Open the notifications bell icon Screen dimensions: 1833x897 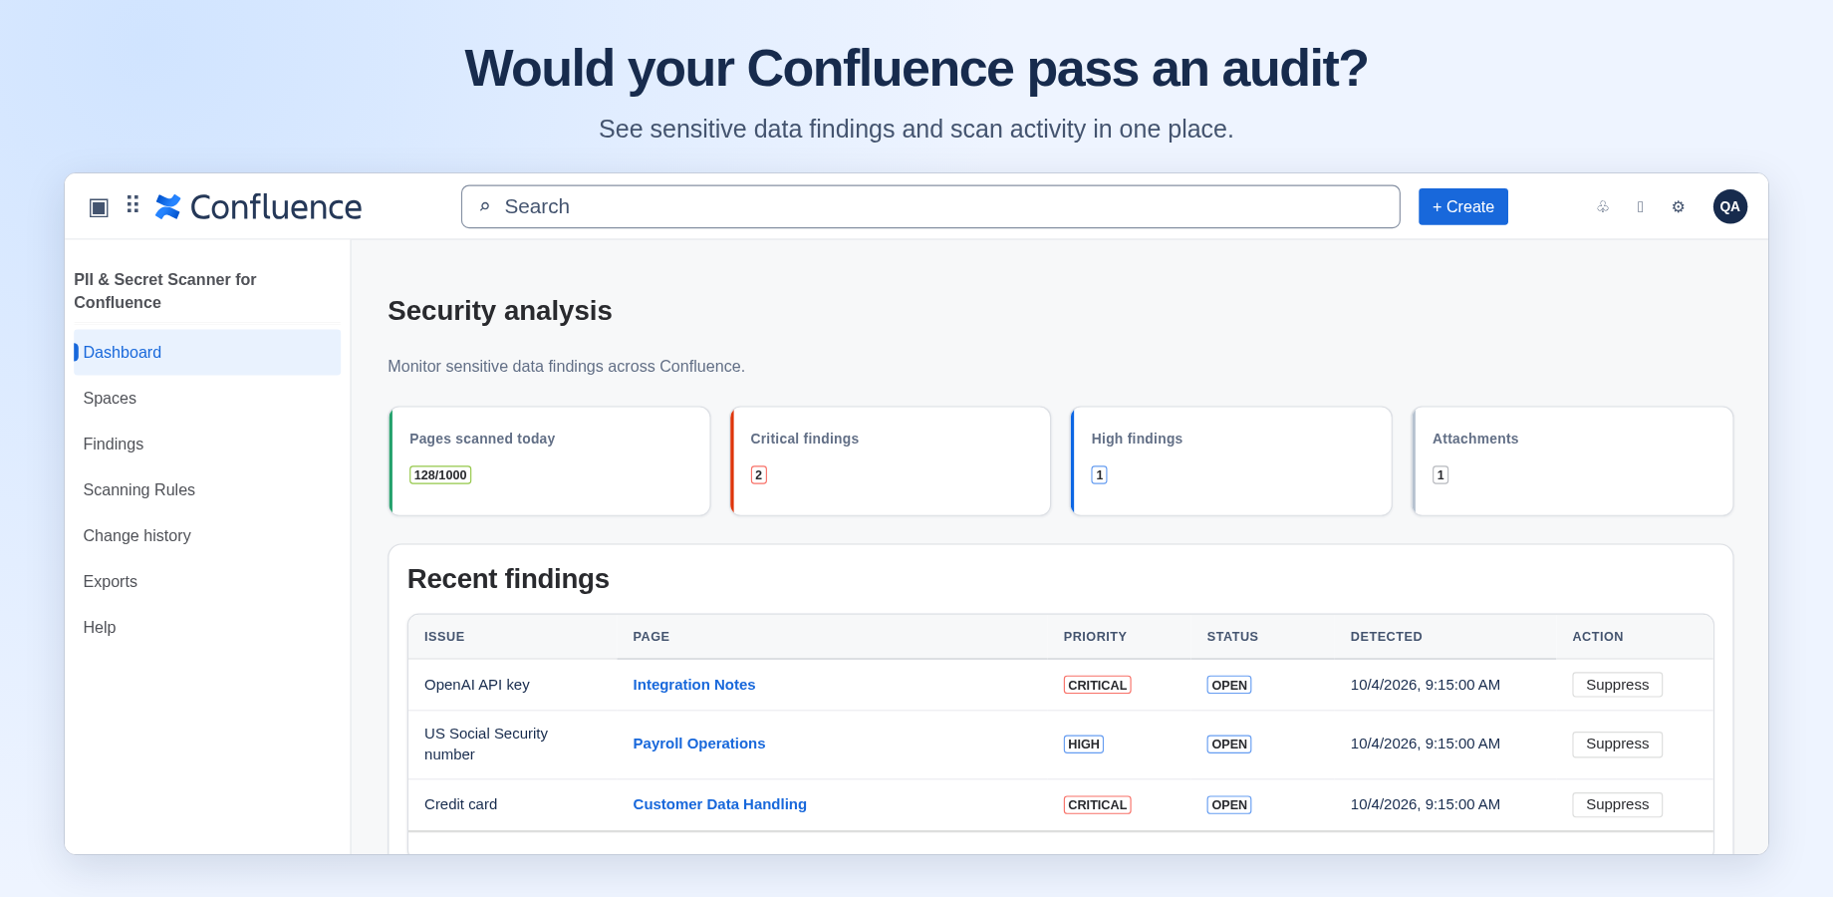point(1603,206)
